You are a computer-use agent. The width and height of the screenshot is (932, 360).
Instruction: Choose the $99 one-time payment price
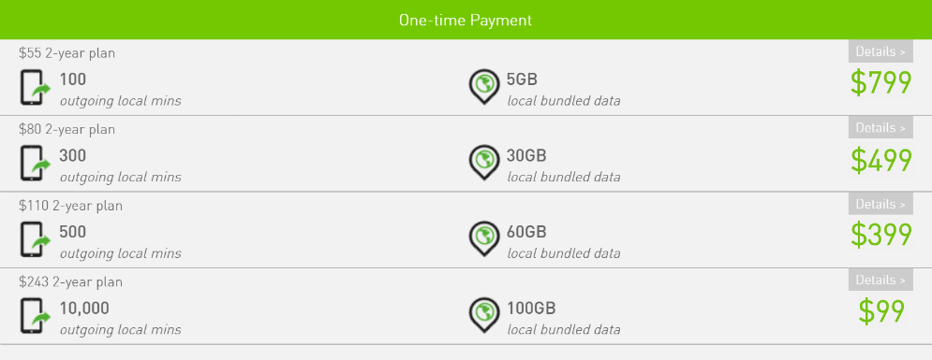(880, 312)
